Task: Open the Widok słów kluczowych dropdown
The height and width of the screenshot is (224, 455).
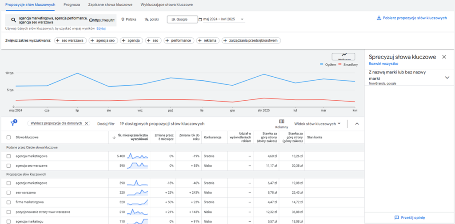Action: 317,124
